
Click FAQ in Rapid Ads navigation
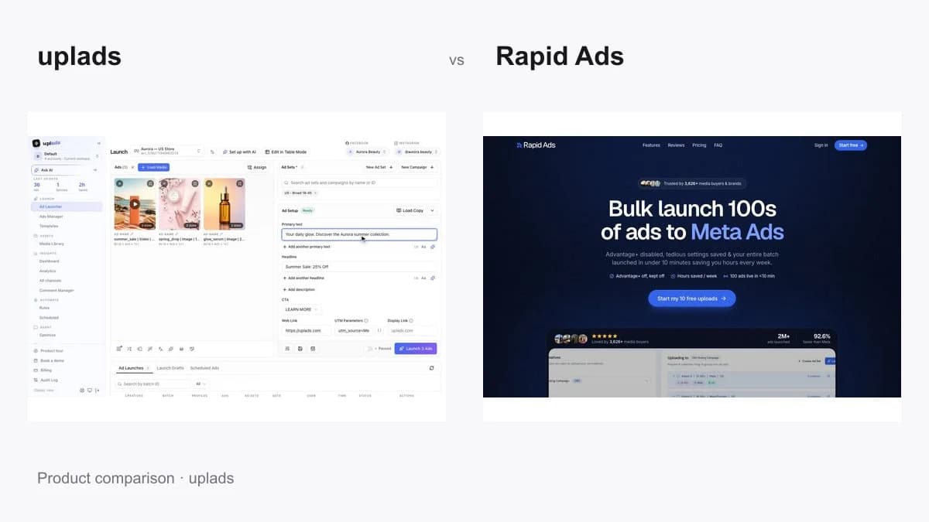coord(718,145)
